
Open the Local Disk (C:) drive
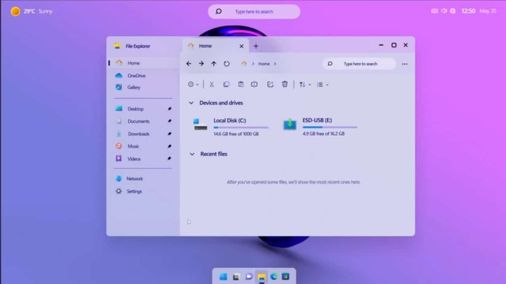(229, 121)
